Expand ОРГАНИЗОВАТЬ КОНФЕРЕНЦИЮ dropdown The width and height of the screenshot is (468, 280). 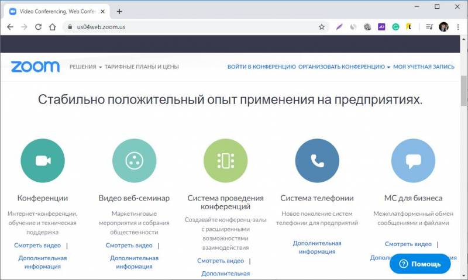coord(345,67)
